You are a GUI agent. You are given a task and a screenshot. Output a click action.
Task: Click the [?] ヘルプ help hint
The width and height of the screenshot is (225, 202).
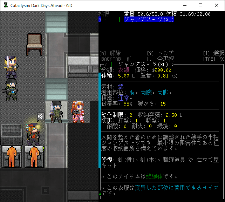tap(161, 53)
